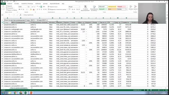169x95 pixels.
Task: Apply the Обычный cell style
Action: (103, 7)
